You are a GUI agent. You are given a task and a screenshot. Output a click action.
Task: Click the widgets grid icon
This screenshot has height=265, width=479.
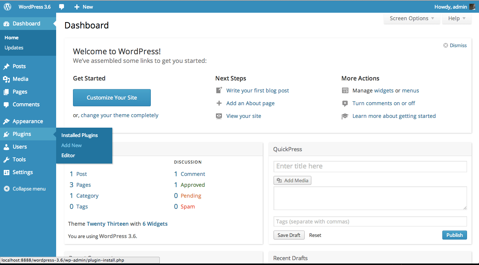click(x=345, y=91)
